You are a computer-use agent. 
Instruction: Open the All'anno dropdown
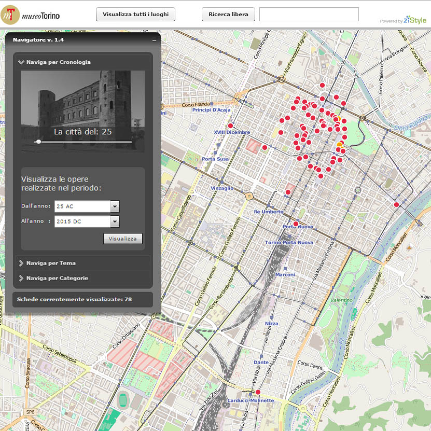115,221
